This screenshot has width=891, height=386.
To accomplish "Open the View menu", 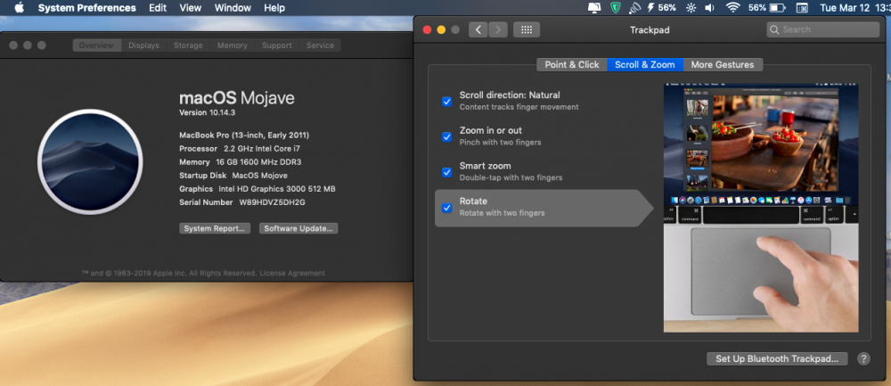I will [x=191, y=8].
